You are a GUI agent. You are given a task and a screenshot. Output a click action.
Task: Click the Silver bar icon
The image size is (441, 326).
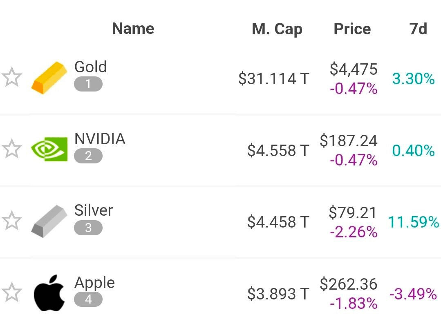[49, 221]
